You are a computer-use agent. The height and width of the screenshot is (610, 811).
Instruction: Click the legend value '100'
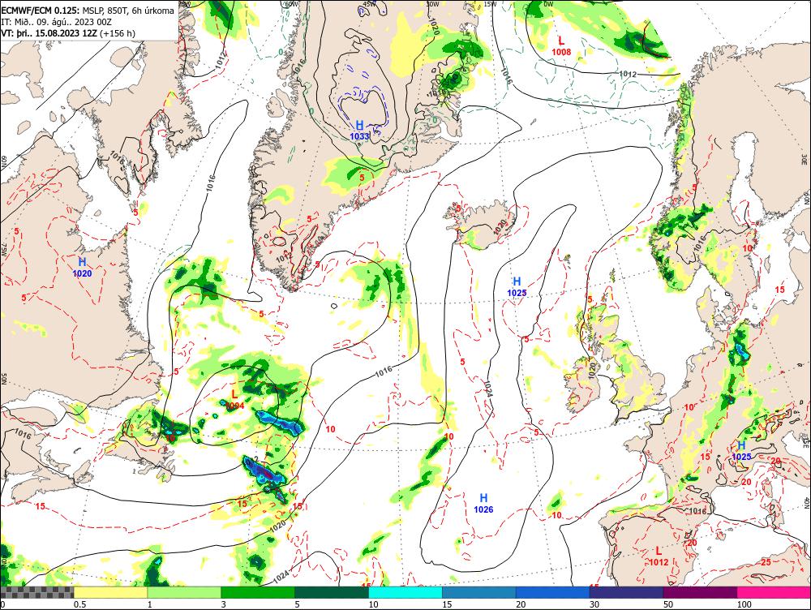[x=744, y=604]
